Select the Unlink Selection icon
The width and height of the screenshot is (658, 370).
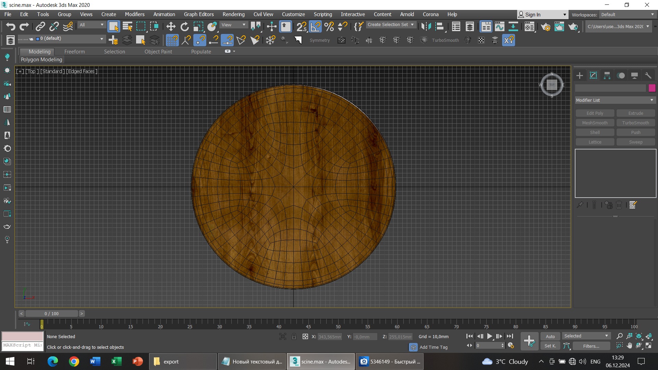tap(54, 26)
